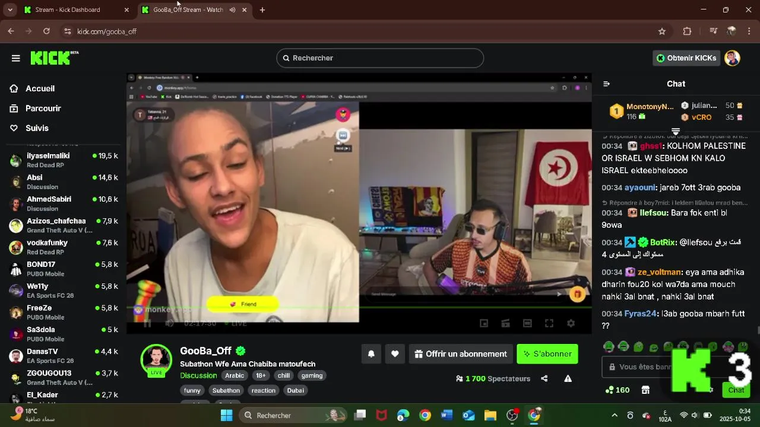
Task: Open the browser extensions puzzle icon
Action: coord(687,31)
